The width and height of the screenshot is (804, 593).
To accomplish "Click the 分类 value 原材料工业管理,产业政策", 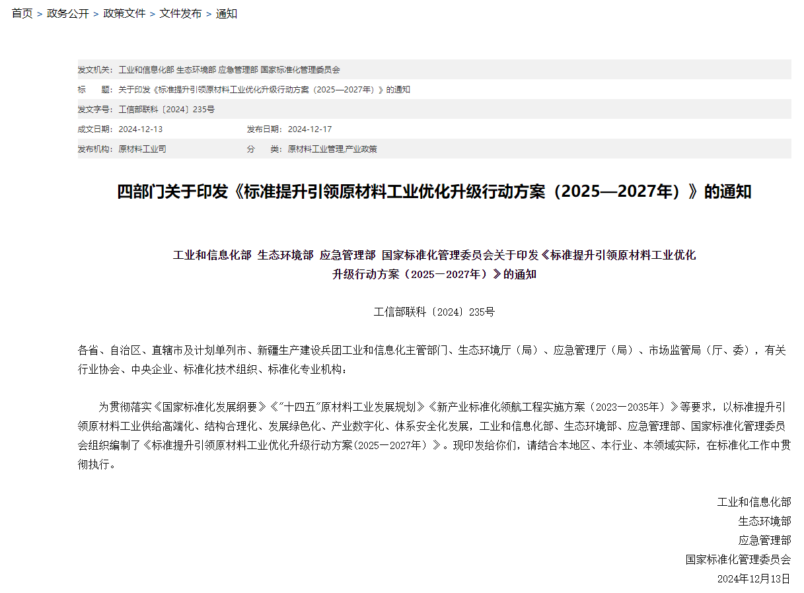I will 332,149.
